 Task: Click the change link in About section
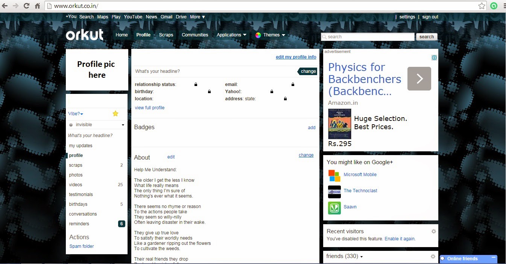click(306, 155)
